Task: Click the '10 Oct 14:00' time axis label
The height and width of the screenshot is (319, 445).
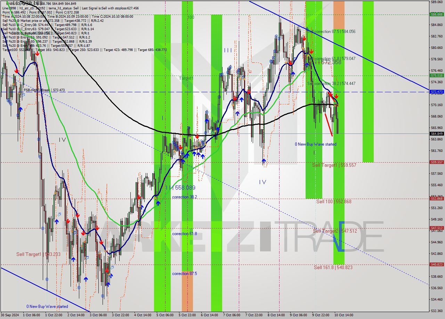Action: pos(344,315)
